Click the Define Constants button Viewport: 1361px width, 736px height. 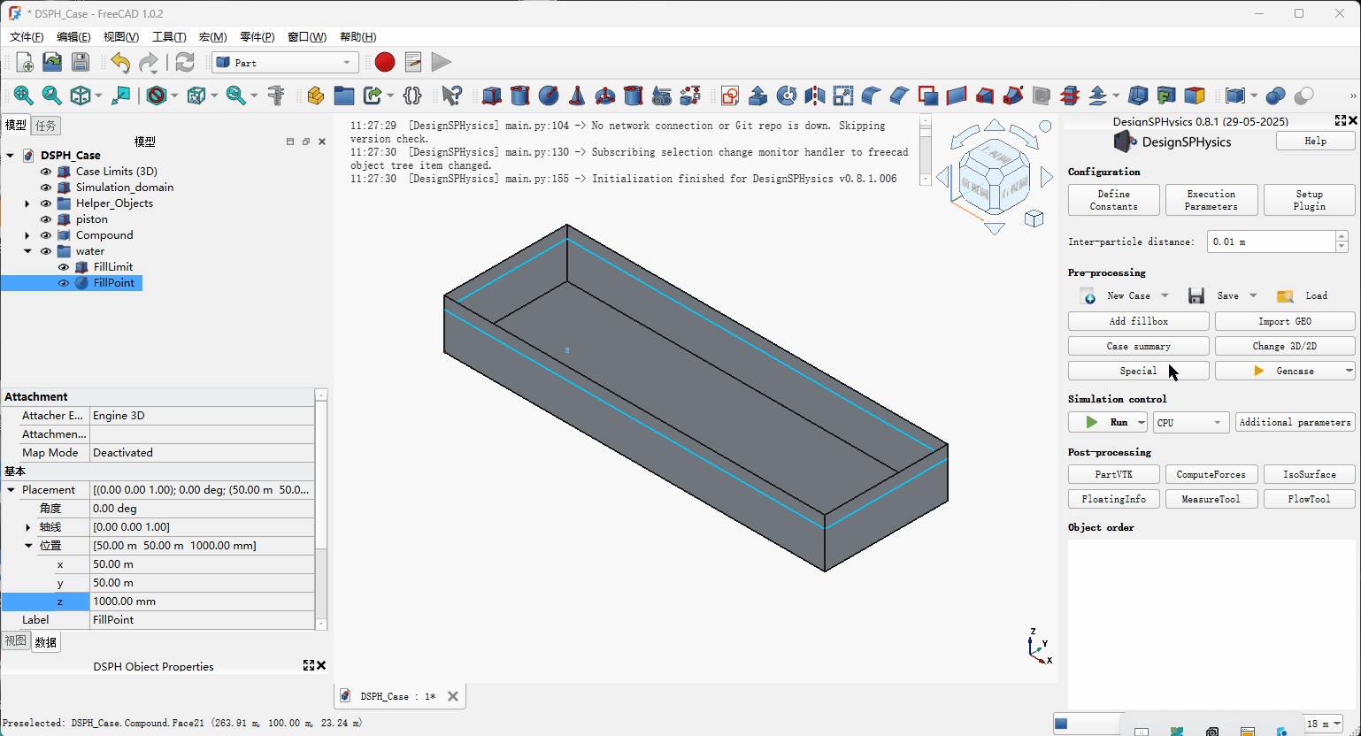[x=1113, y=200]
